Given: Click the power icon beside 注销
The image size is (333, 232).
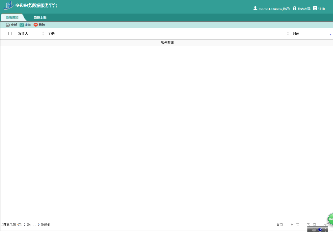Looking at the screenshot, I should 315,8.
